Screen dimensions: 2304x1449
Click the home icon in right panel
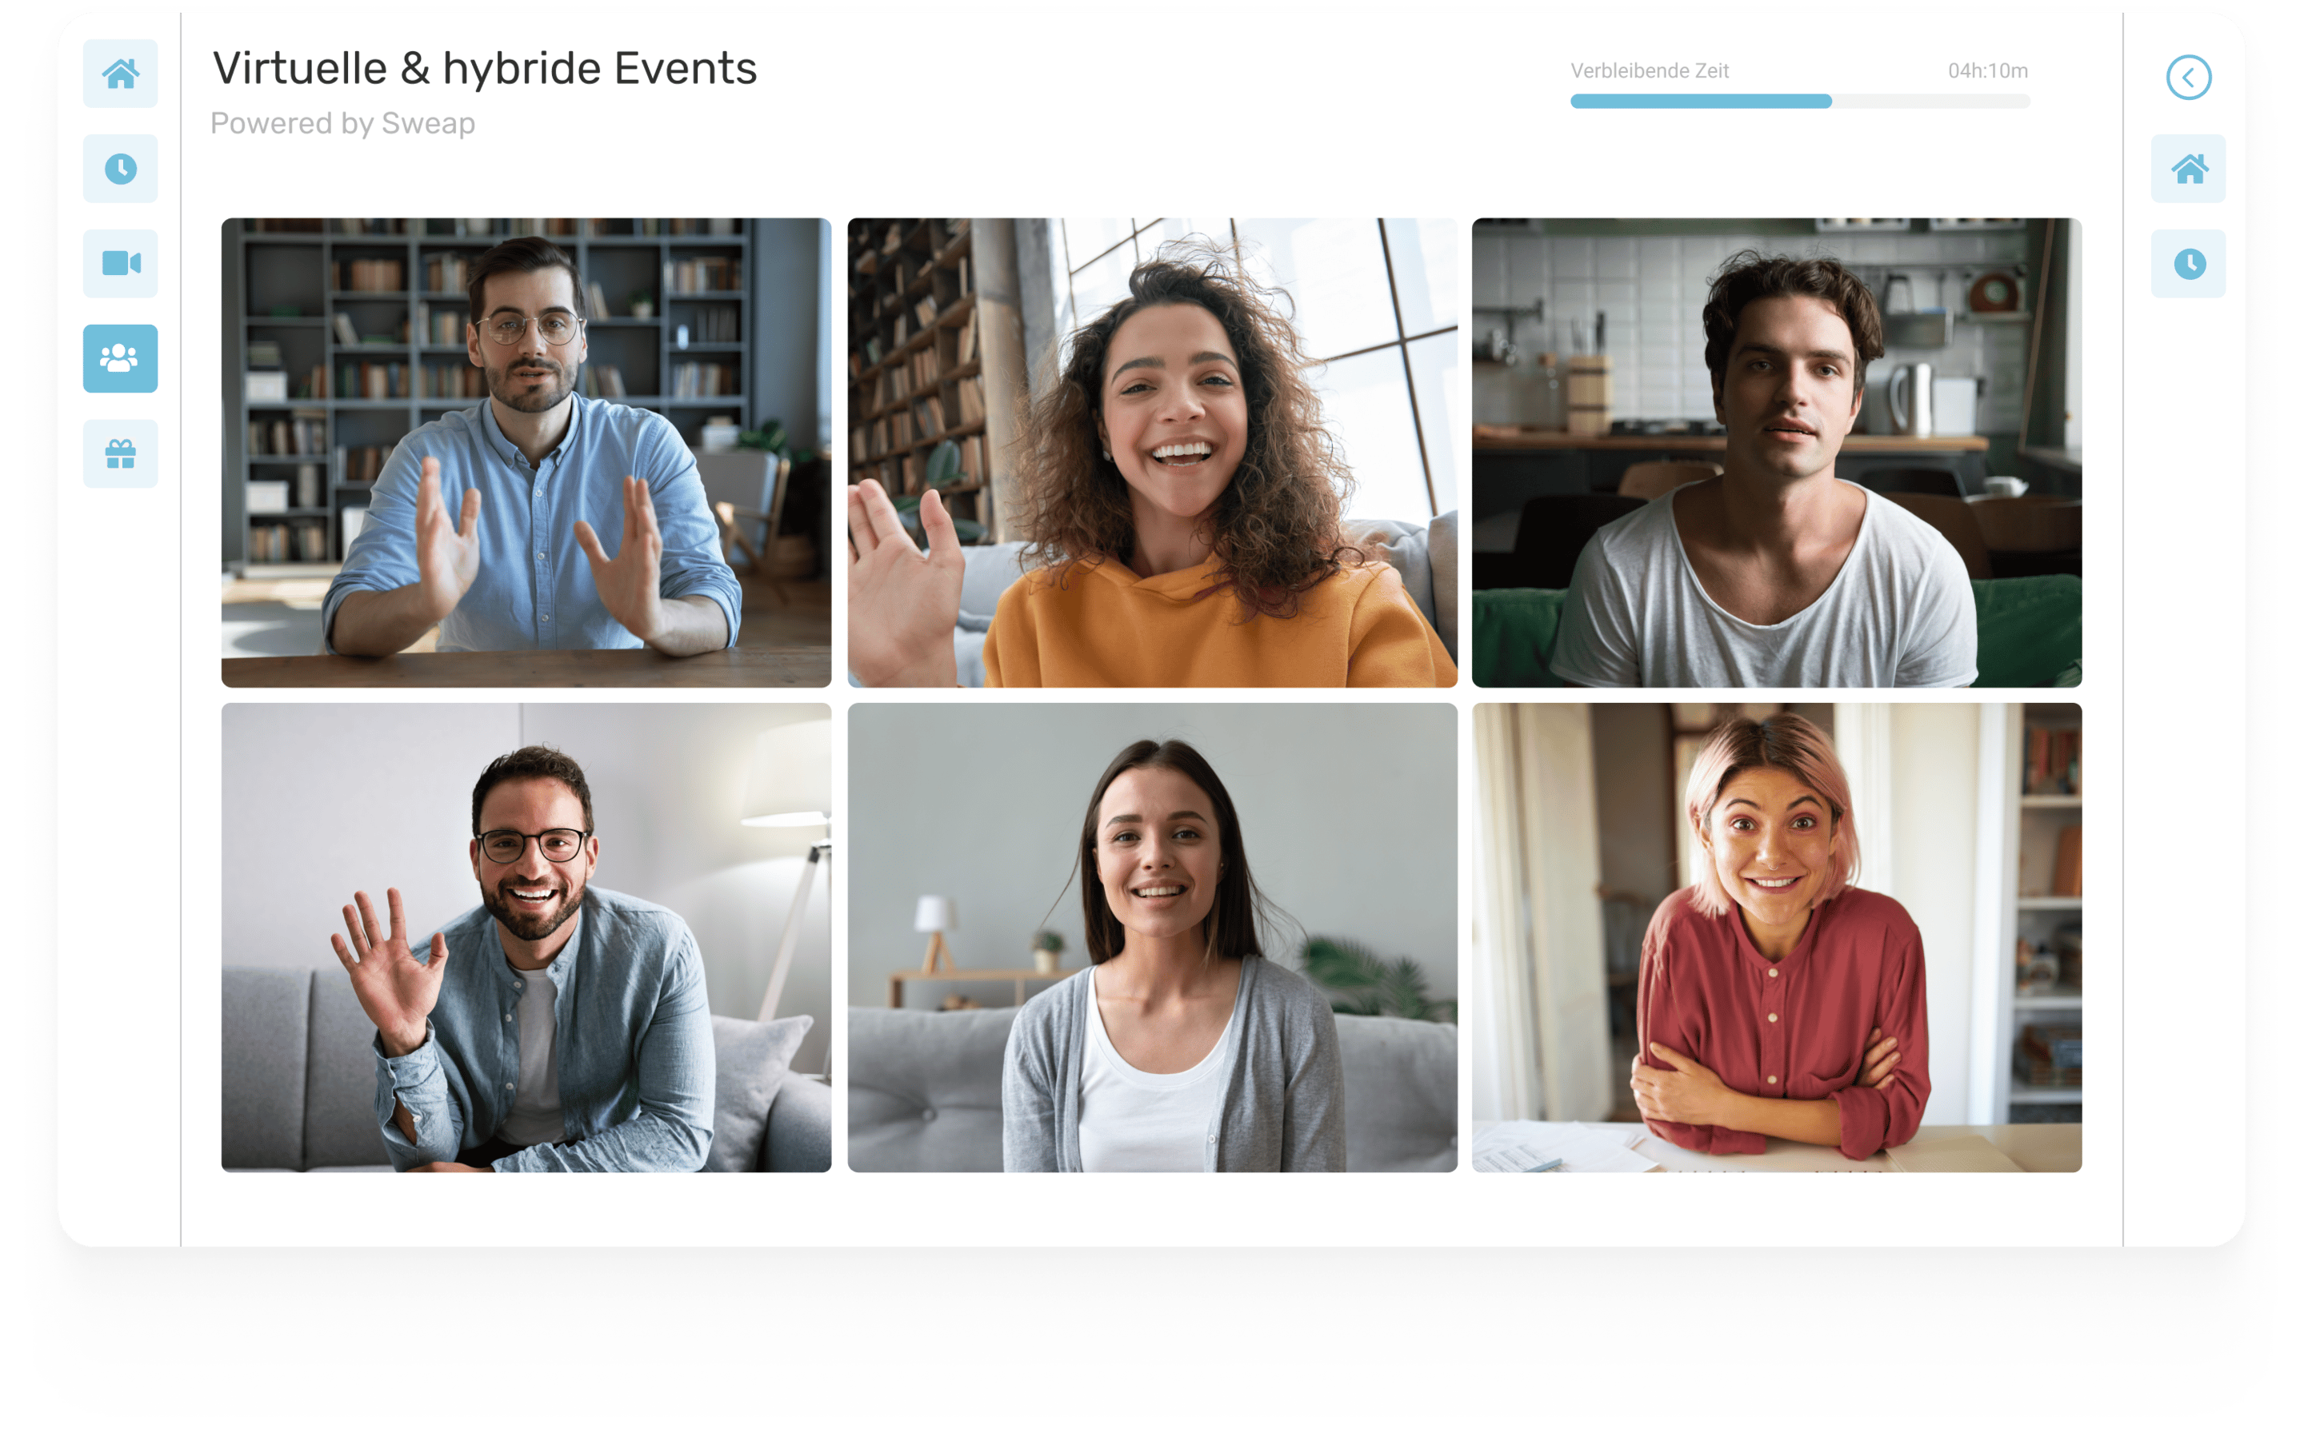coord(2188,169)
